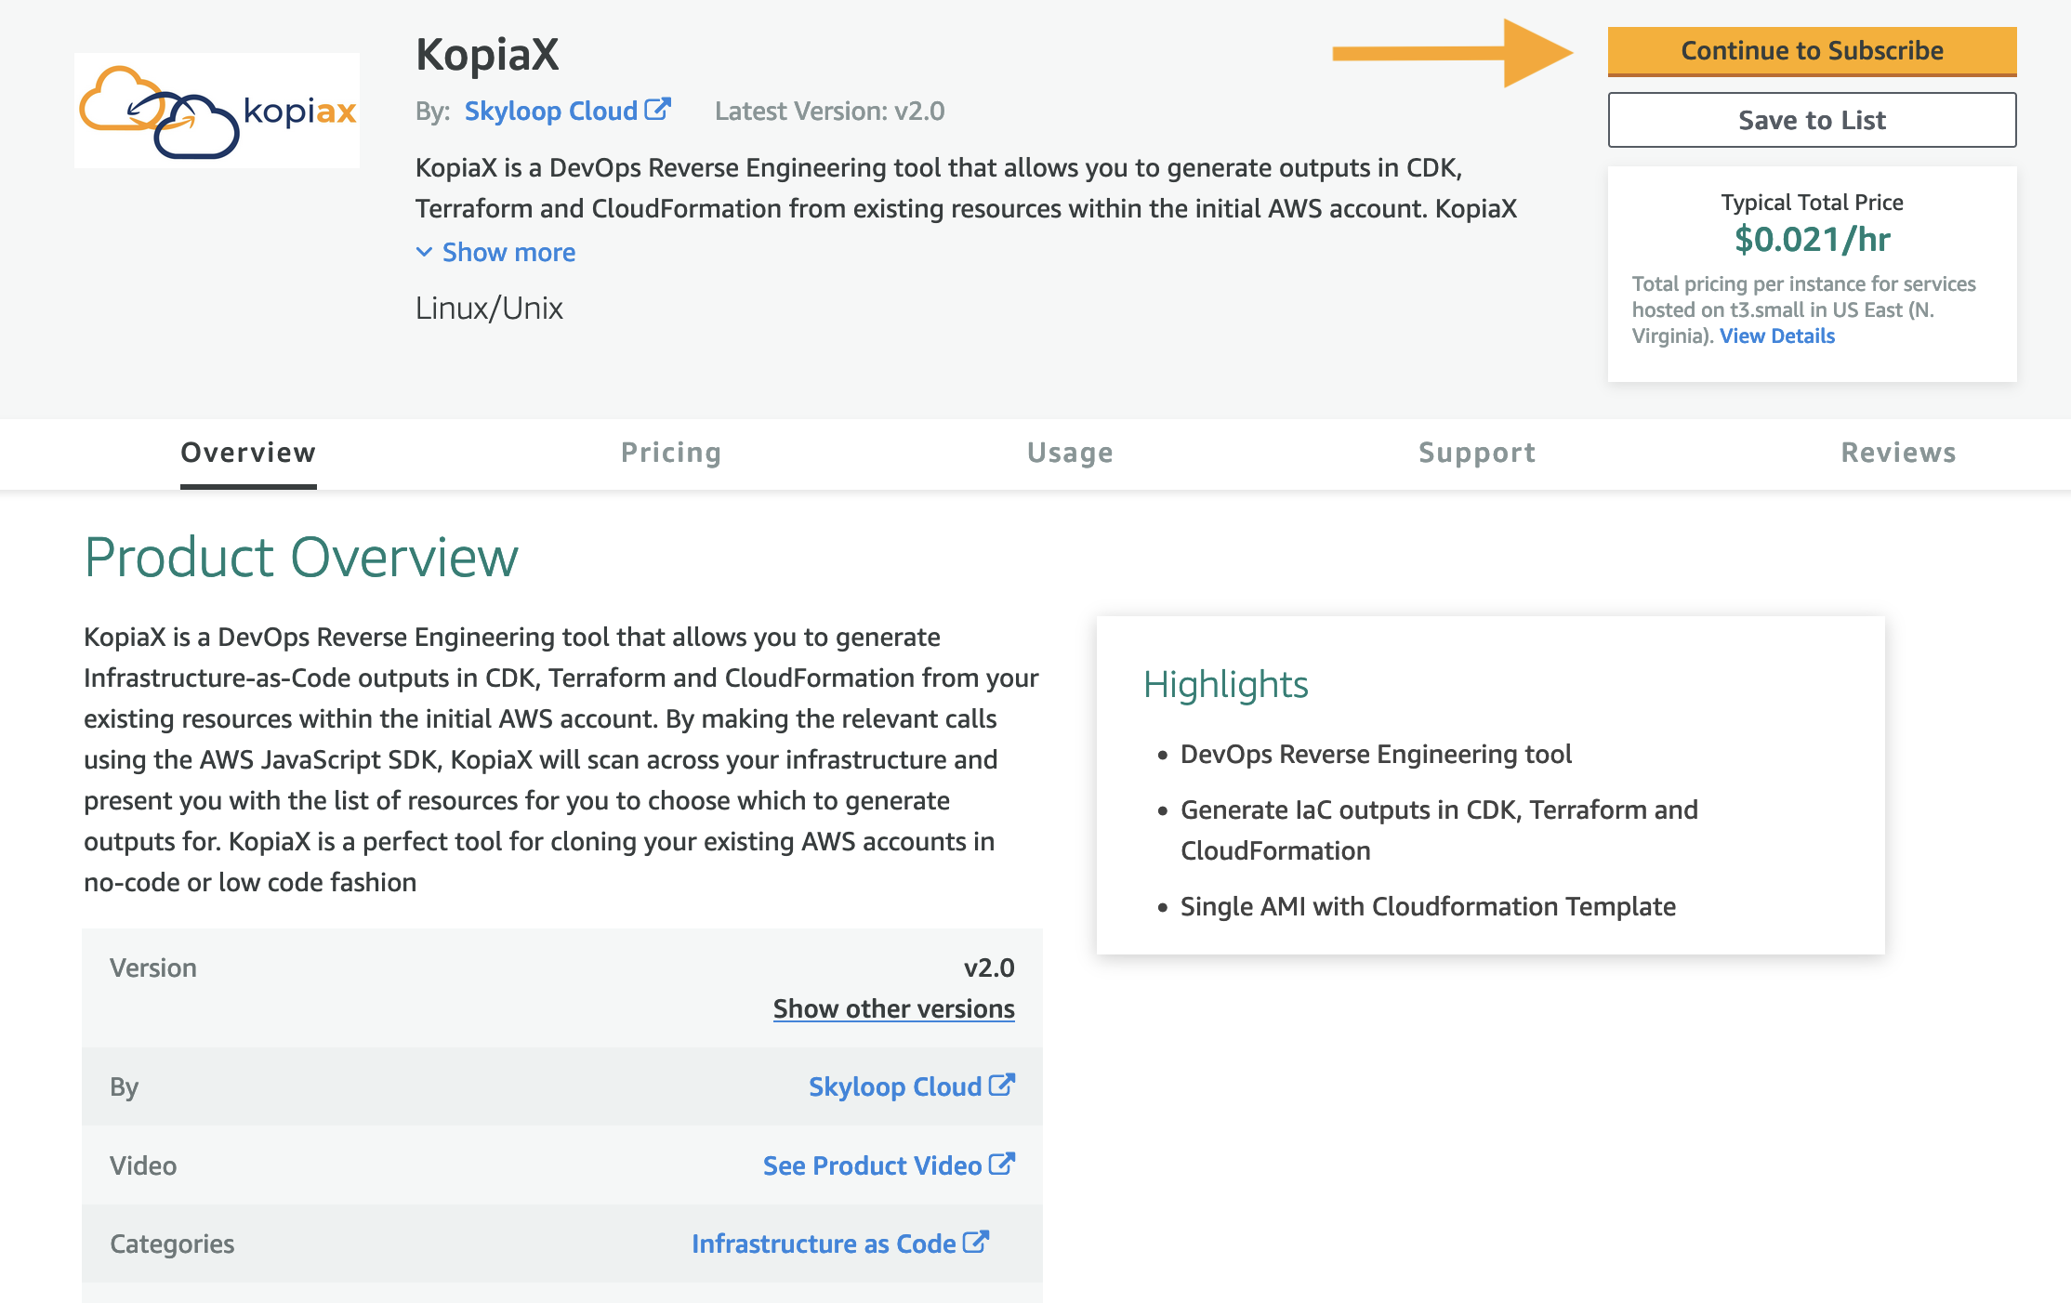Click the Linux/Unix platform text

click(x=489, y=308)
